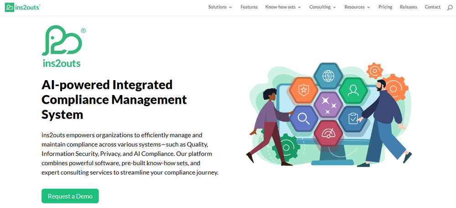The image size is (456, 208).
Task: Select the red gauge meter hexagon
Action: coord(328,133)
